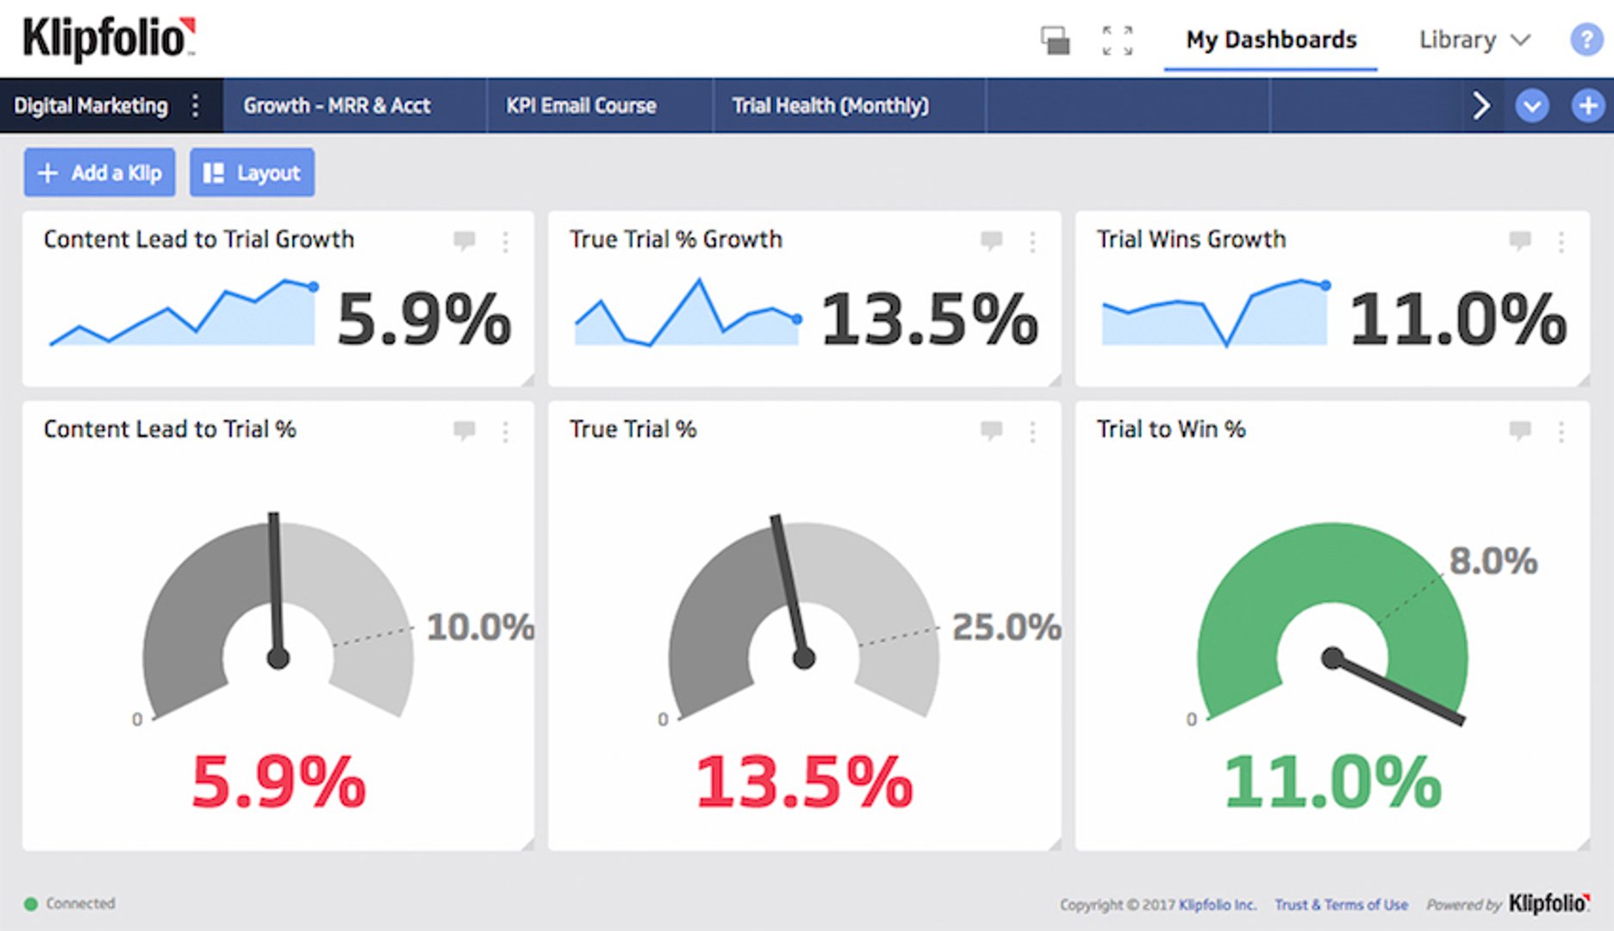Image resolution: width=1614 pixels, height=931 pixels.
Task: Open the Trial to Win % klip menu
Action: click(x=1561, y=431)
